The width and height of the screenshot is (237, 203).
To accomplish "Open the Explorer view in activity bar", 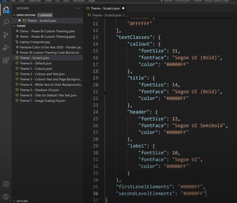I will (x=6, y=10).
